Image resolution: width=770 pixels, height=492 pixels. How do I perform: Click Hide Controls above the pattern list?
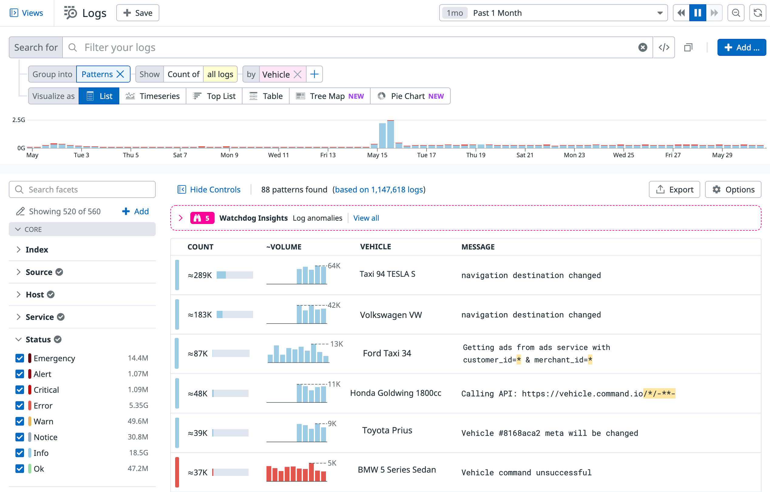[x=215, y=189]
